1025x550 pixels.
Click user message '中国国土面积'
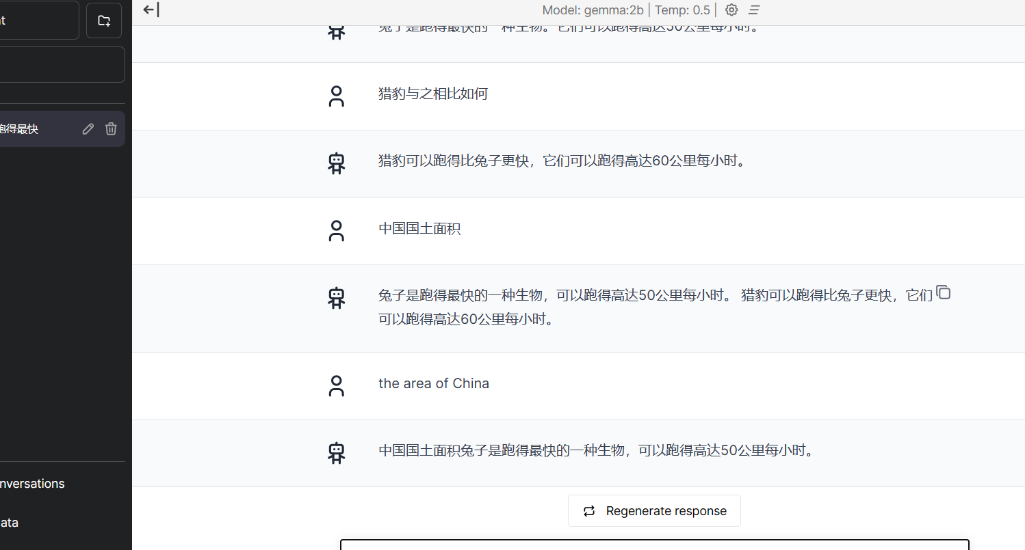[x=419, y=229]
